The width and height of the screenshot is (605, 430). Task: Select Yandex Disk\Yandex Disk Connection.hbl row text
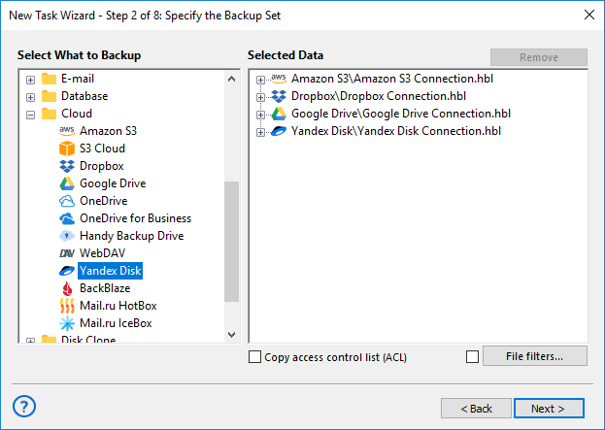pos(396,131)
